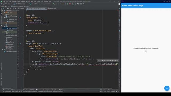This screenshot has width=171, height=96.
Task: Click the override gutter icon beside build()
Action: click(20, 43)
